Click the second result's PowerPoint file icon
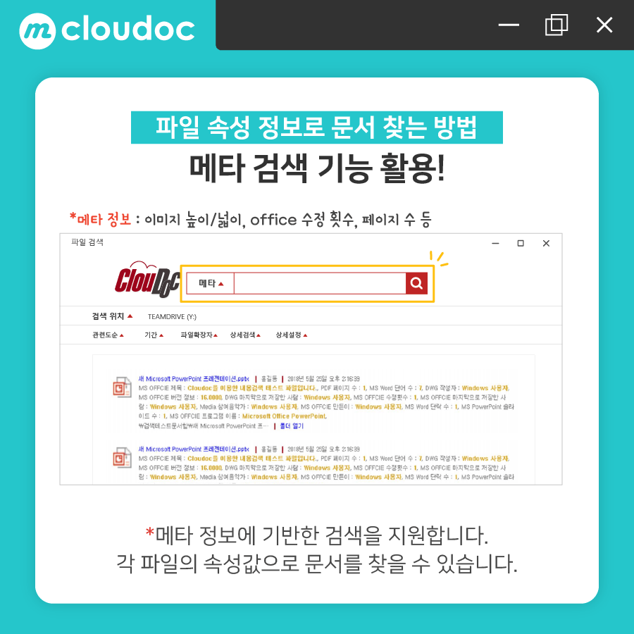The height and width of the screenshot is (634, 634). pos(122,457)
